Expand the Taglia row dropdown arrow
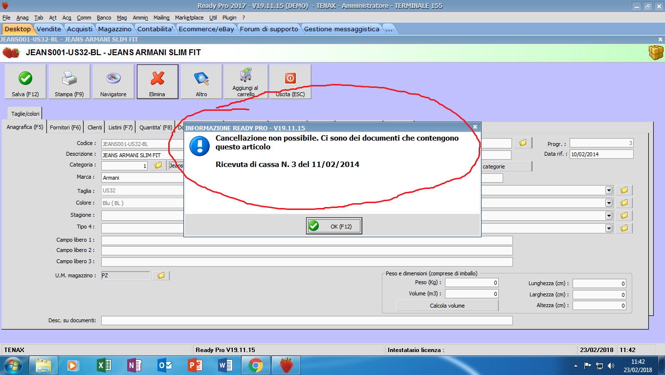This screenshot has width=665, height=375. (609, 190)
